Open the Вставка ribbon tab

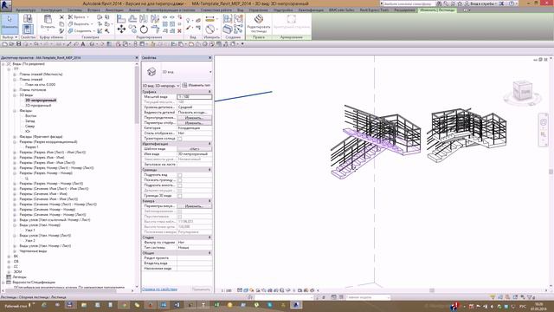click(94, 10)
